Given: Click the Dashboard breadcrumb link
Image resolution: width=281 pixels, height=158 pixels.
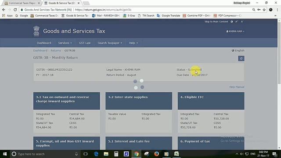Looking at the screenshot, I should 40,50.
